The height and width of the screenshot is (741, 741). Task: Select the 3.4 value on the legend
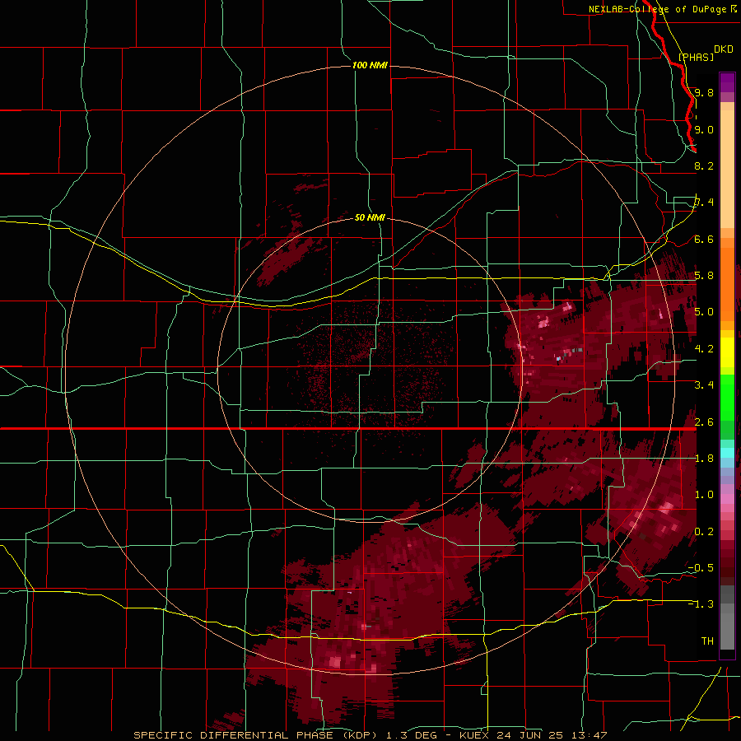[x=704, y=385]
